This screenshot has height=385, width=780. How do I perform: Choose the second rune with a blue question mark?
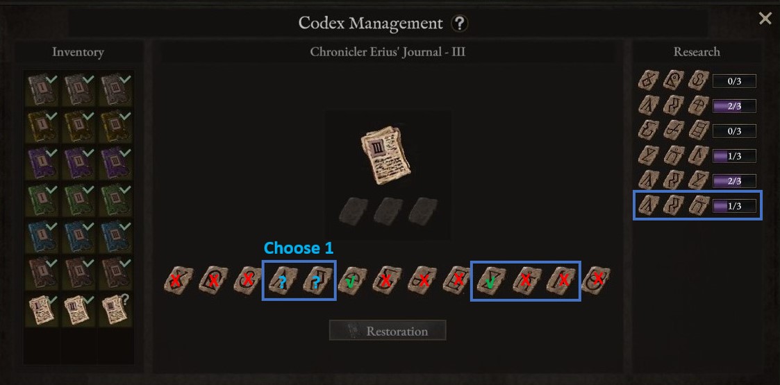coord(317,280)
